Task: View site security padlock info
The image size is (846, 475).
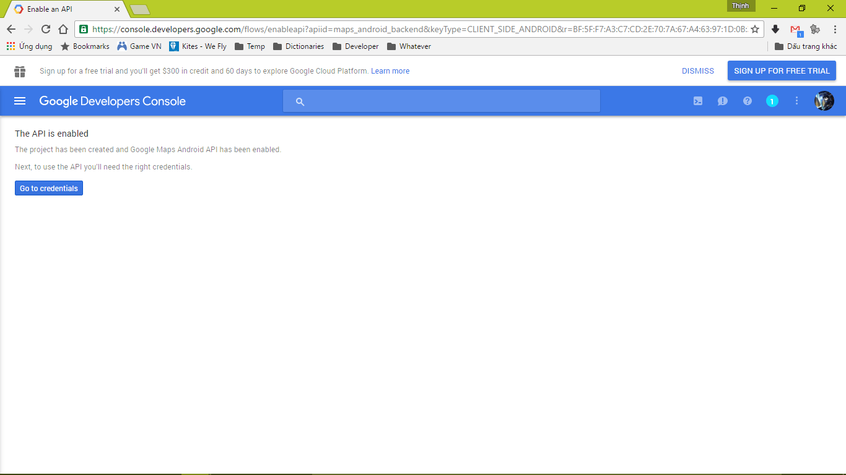Action: (84, 29)
